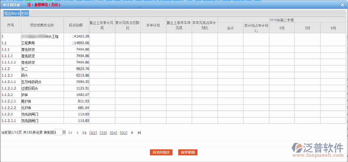Select the 1125.51 amount cell
348x162 pixels.
pyautogui.click(x=77, y=89)
